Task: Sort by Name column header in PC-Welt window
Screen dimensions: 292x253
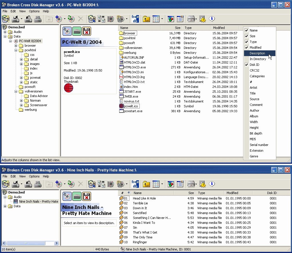Action: (139, 28)
